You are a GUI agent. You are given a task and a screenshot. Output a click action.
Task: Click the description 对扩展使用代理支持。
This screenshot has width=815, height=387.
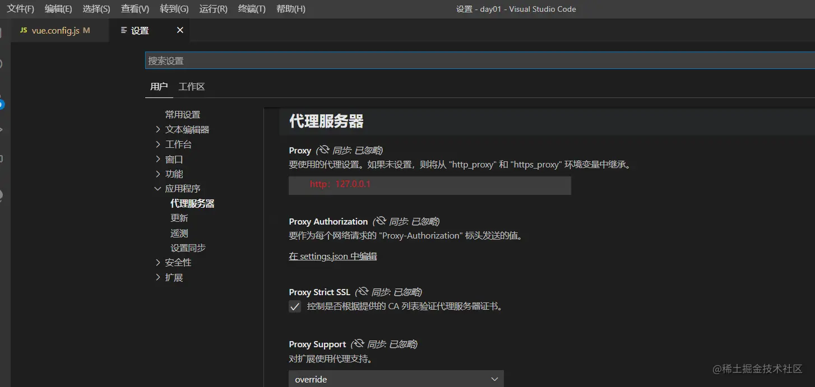tap(331, 359)
